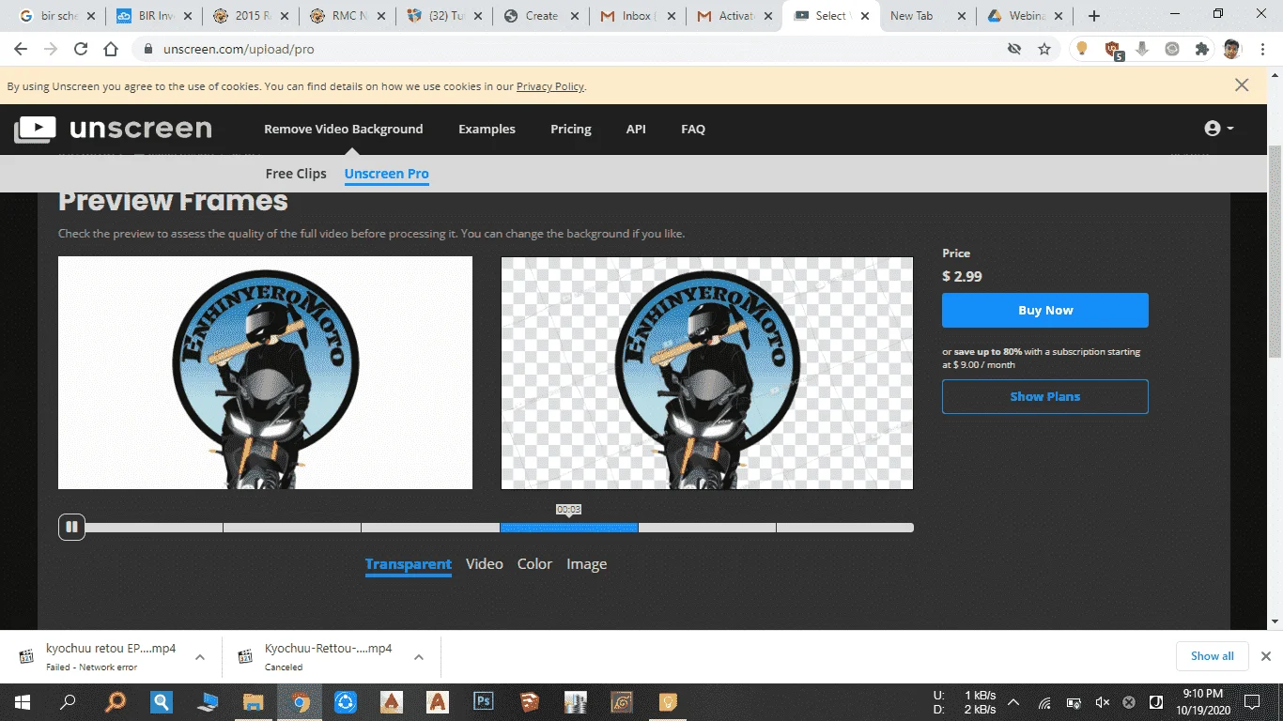This screenshot has height=721, width=1283.
Task: Open a new browser tab
Action: 1093,16
